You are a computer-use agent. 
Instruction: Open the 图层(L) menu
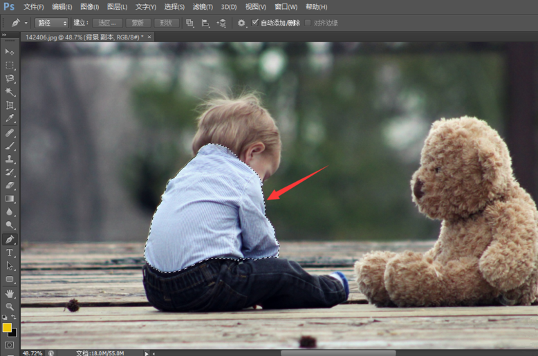click(x=117, y=7)
